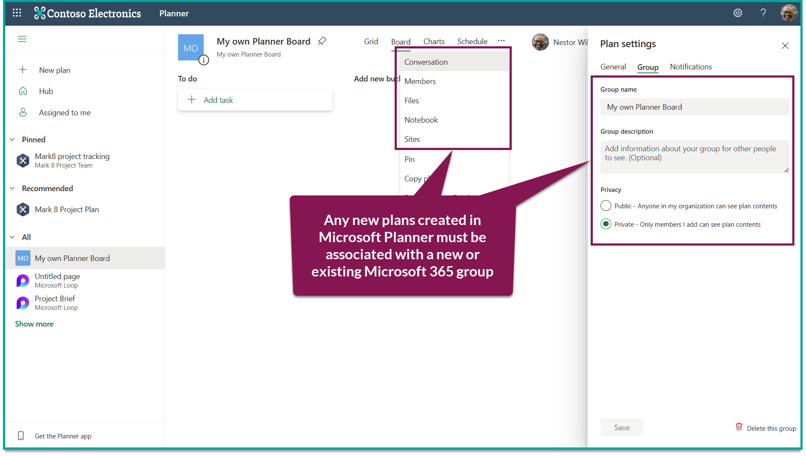Open the General settings tab

(x=613, y=66)
